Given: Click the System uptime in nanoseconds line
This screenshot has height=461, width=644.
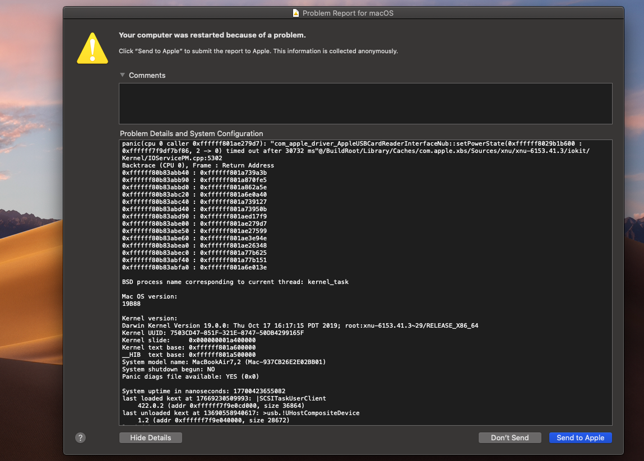Looking at the screenshot, I should (203, 391).
